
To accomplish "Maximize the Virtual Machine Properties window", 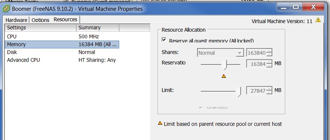I will 296,7.
